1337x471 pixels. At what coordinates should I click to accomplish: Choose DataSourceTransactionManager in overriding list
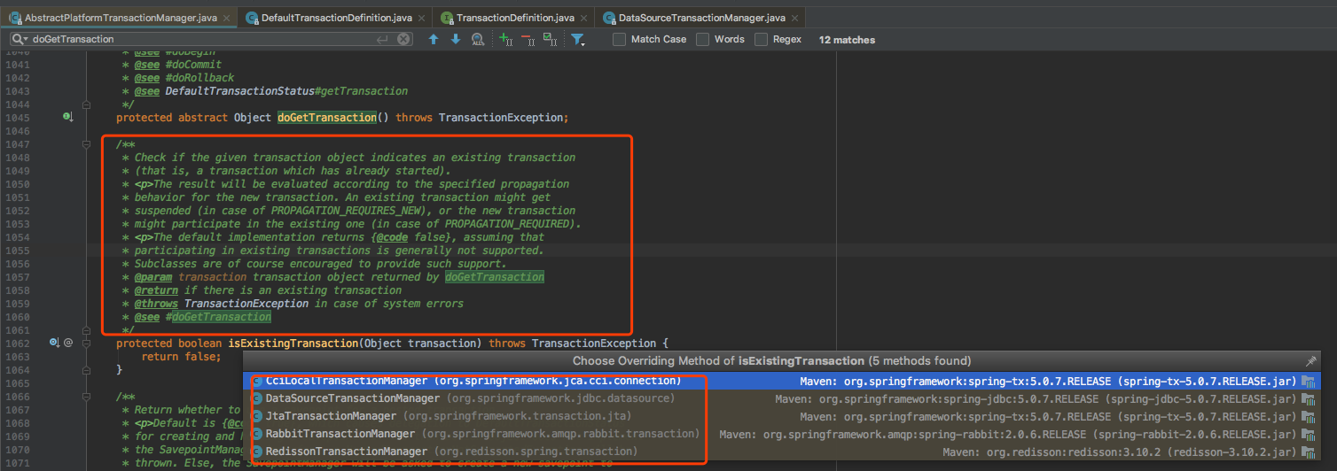[352, 398]
